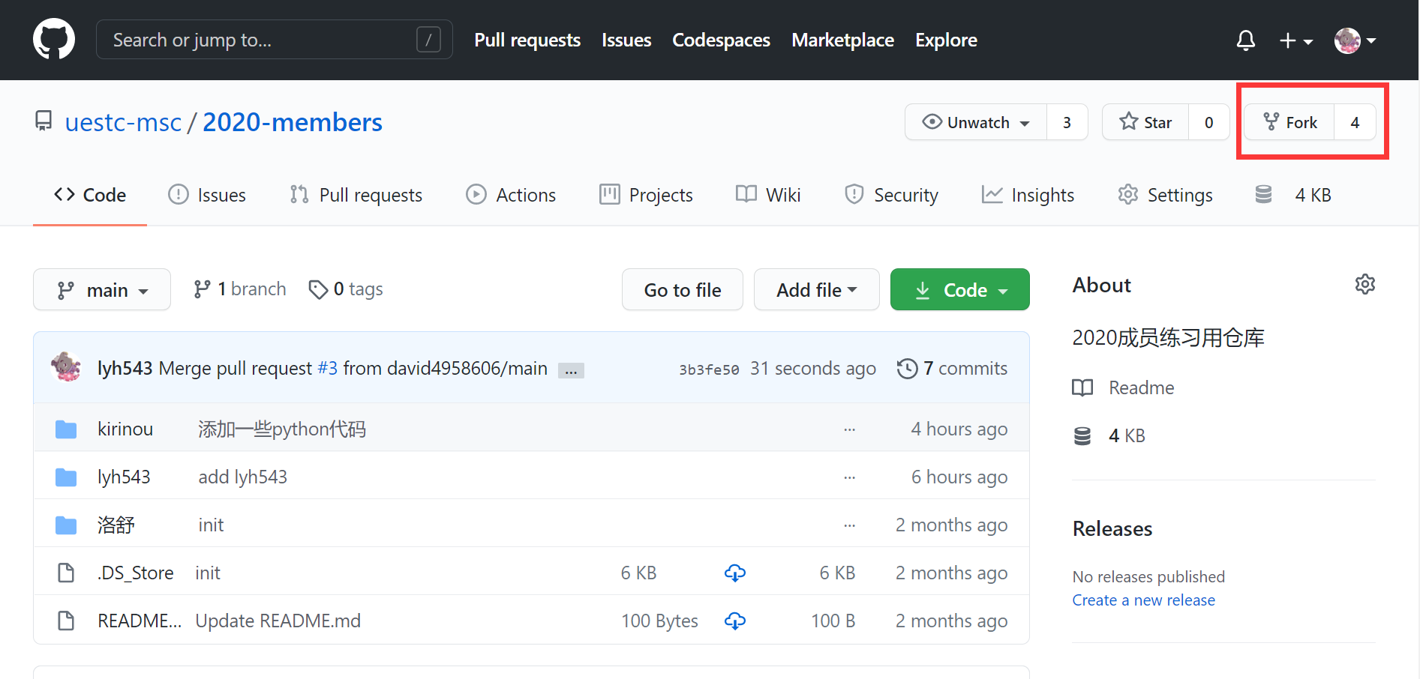Open the add lyh543 commit message
1420x679 pixels.
tap(242, 477)
